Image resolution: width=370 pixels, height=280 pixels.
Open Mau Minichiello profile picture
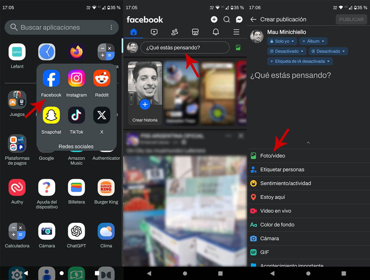coord(257,36)
